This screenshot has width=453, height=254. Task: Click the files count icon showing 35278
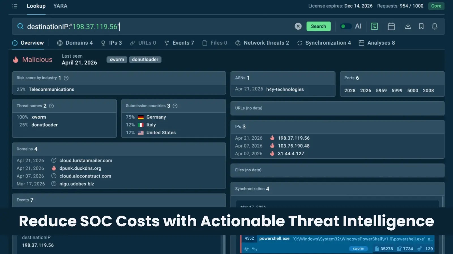377,249
